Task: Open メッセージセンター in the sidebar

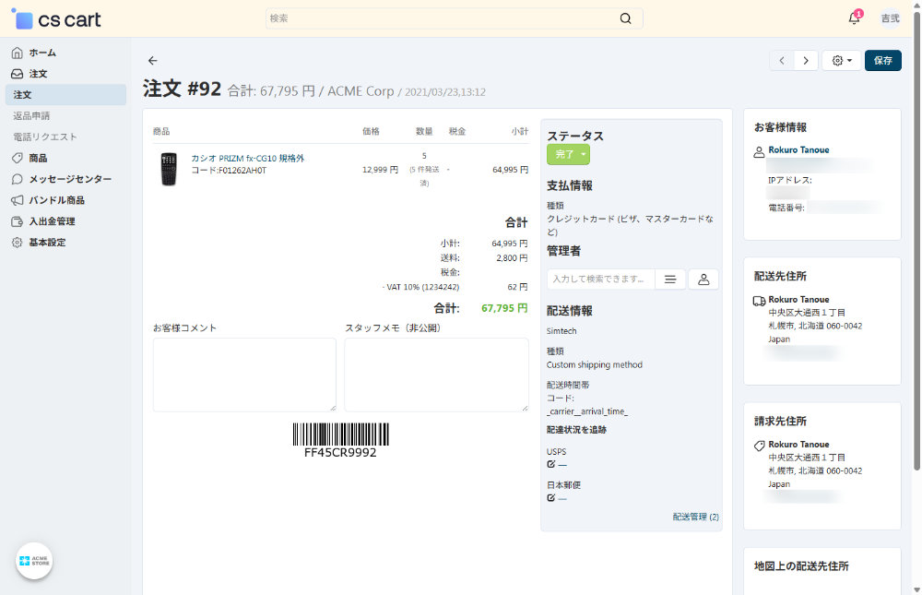Action: tap(70, 179)
